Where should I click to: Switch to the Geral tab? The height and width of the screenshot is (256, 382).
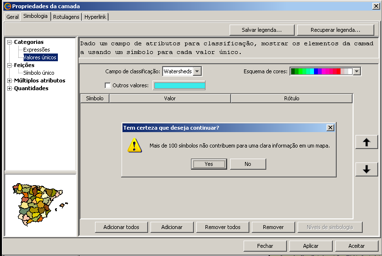[13, 17]
